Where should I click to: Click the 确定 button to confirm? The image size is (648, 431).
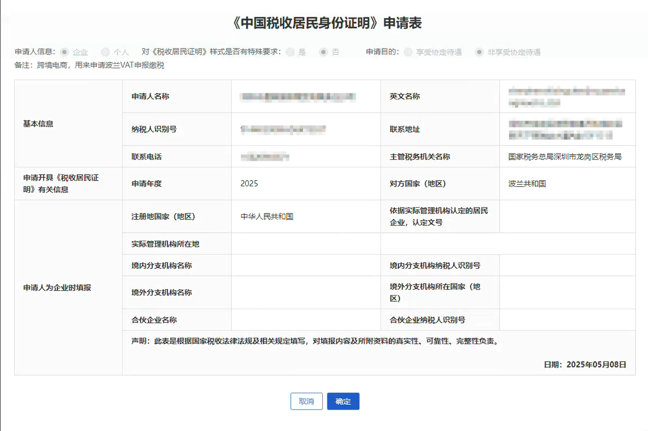[x=343, y=401]
